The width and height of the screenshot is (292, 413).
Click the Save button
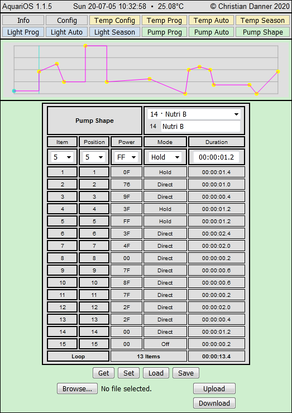[x=186, y=373]
